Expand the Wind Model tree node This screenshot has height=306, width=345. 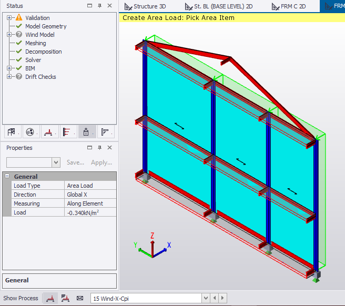tap(9, 34)
